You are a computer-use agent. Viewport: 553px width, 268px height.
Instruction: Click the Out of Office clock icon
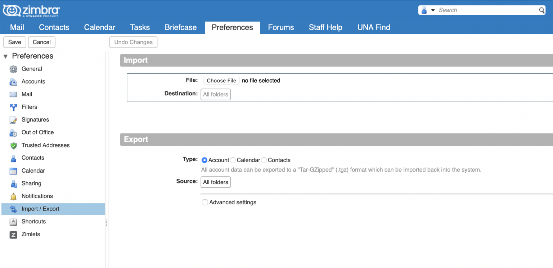(x=13, y=132)
